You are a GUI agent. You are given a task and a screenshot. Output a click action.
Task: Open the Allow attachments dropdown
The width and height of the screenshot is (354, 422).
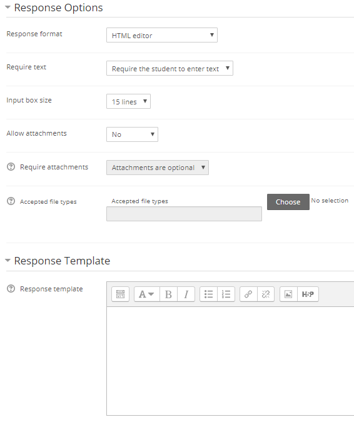[132, 134]
